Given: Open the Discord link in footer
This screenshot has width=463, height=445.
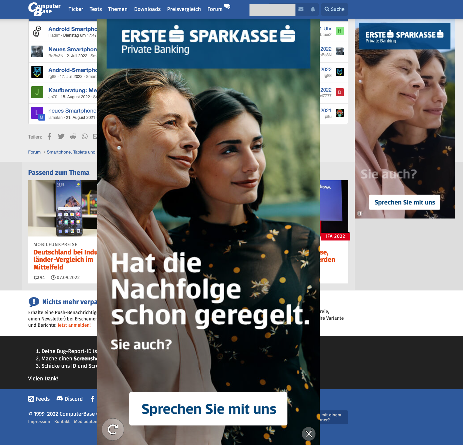Looking at the screenshot, I should pos(70,399).
